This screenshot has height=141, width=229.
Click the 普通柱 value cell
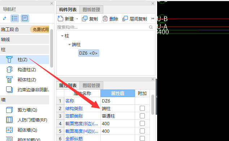tap(118, 116)
